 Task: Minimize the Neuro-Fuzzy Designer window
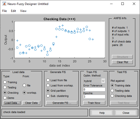(x=111, y=4)
